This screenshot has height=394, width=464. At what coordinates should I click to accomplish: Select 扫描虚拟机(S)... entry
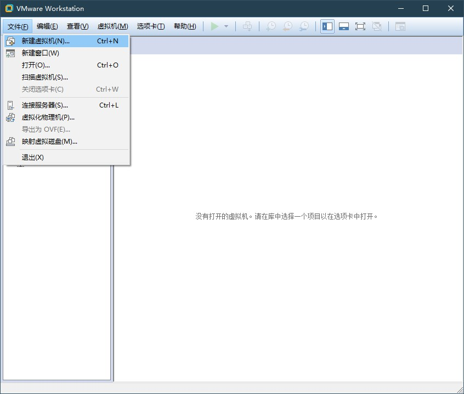pos(66,77)
